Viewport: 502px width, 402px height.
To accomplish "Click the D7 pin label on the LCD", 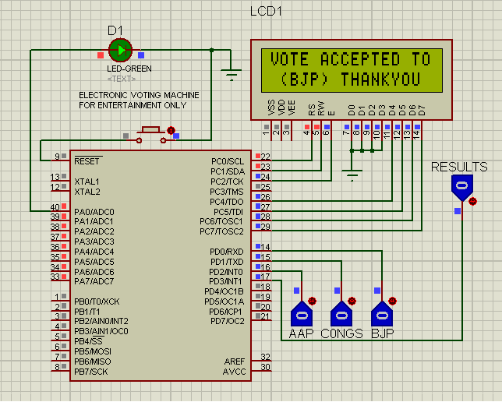I will 422,110.
